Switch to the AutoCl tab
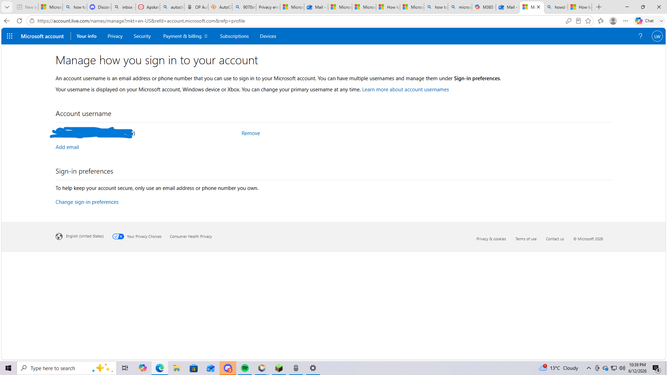The height and width of the screenshot is (375, 667). (x=220, y=7)
